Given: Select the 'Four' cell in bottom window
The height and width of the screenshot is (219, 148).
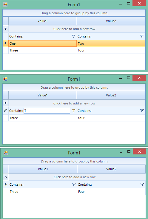Looking at the screenshot, I should coord(111,192).
